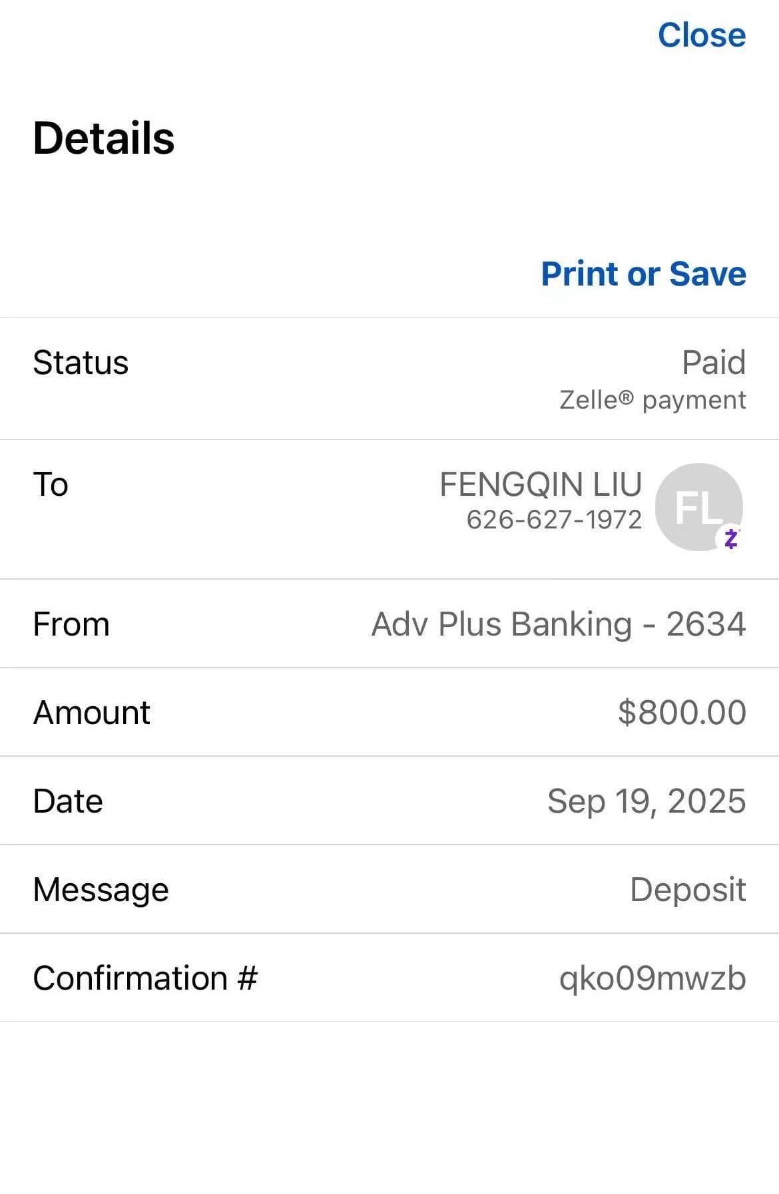Viewport: 779px width, 1194px height.
Task: Click the Deposit message text
Action: click(x=687, y=890)
